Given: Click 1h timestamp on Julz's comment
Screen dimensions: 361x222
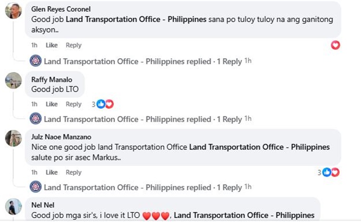Looking at the screenshot, I should point(34,172).
